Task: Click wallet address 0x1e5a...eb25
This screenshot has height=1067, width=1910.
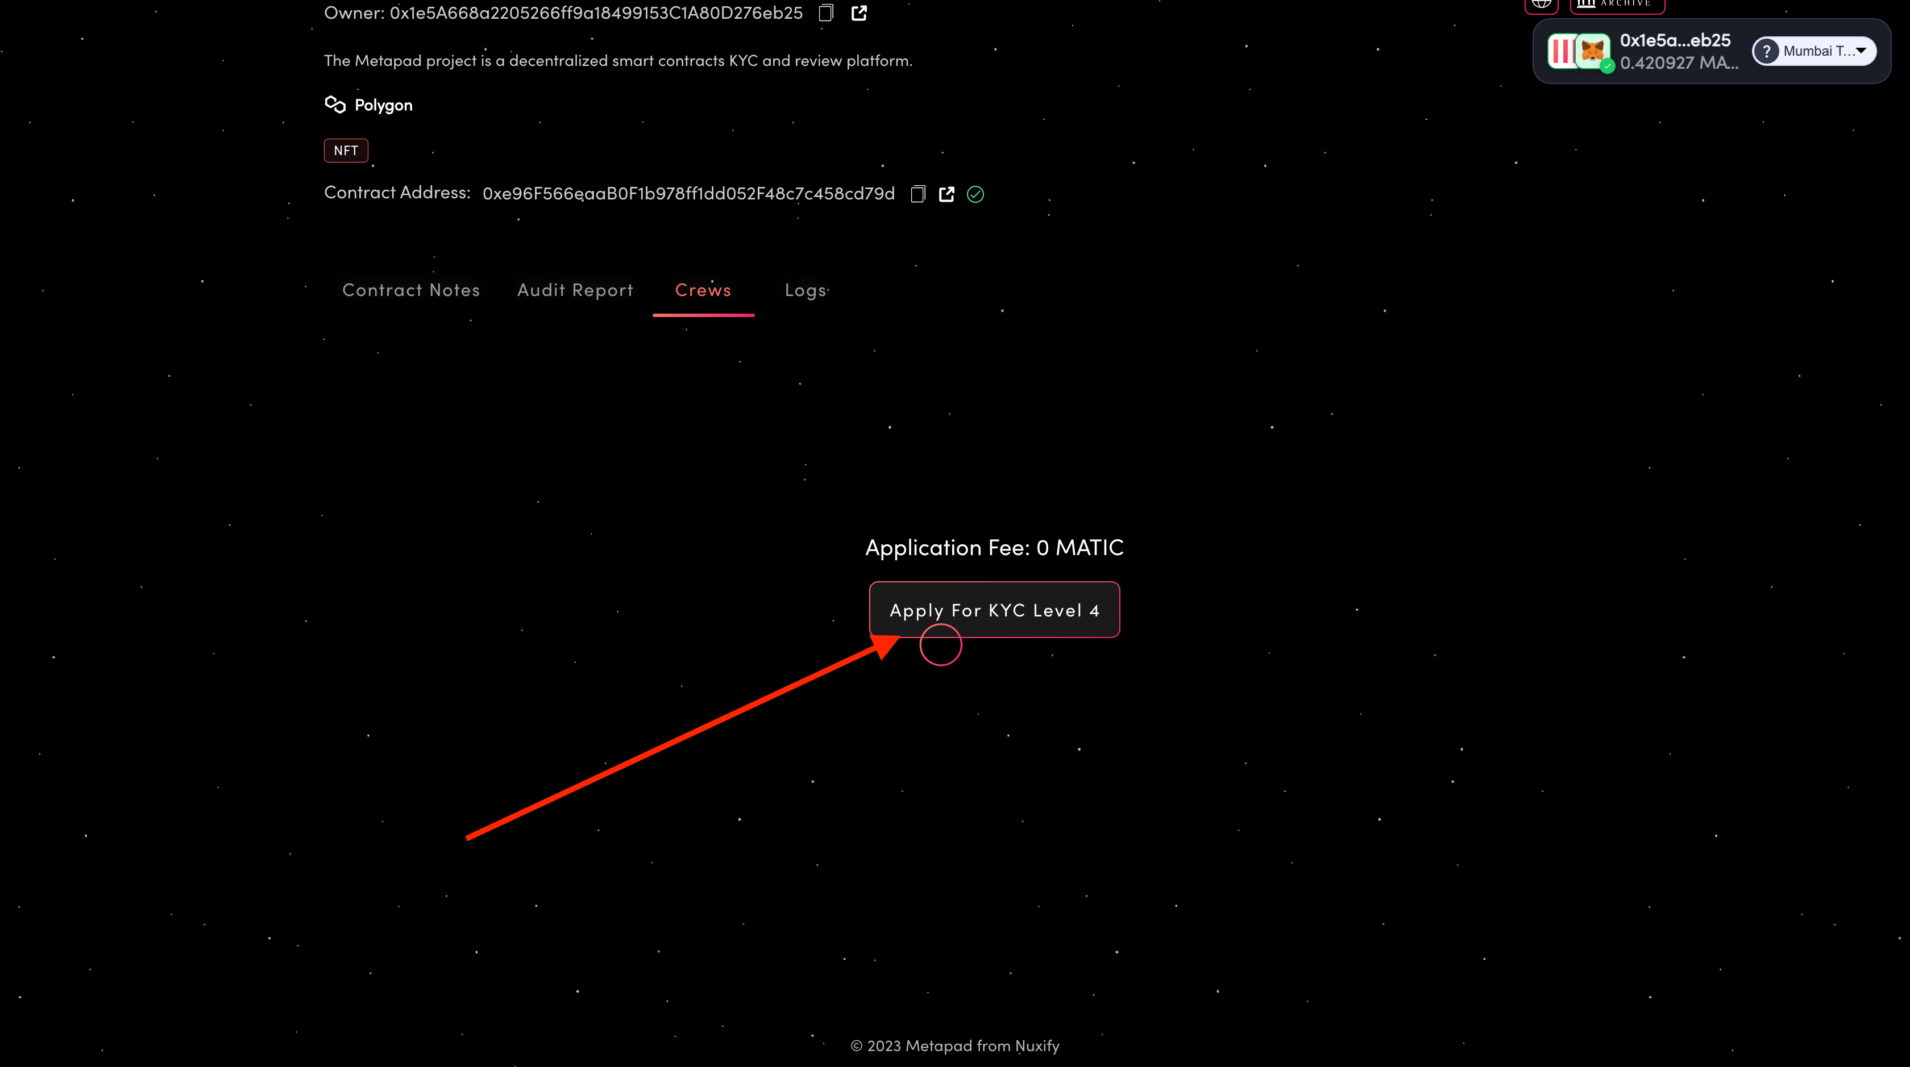Action: tap(1675, 40)
